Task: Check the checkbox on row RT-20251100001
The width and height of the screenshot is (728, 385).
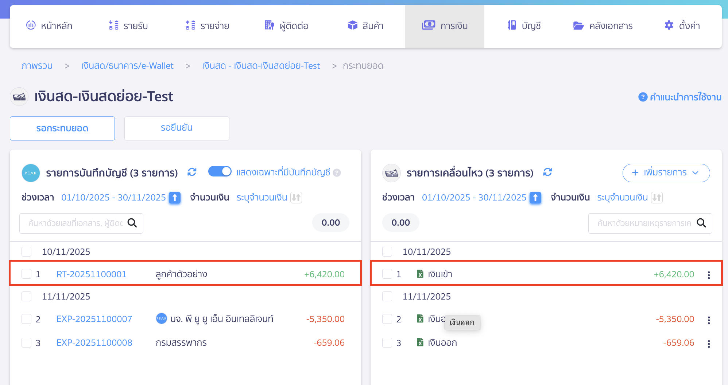Action: click(x=26, y=274)
